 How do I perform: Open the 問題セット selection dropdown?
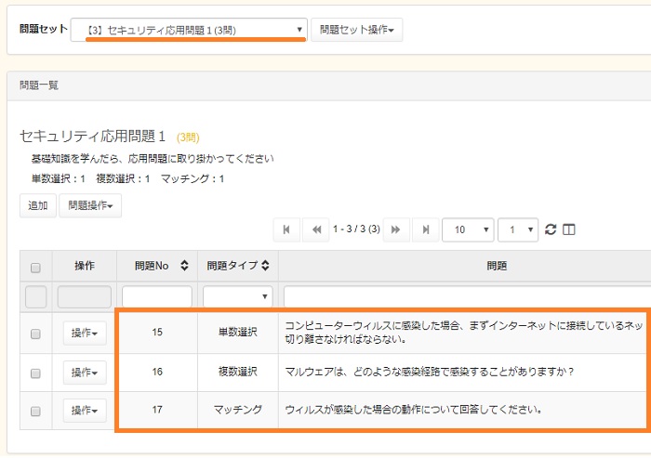(x=190, y=30)
